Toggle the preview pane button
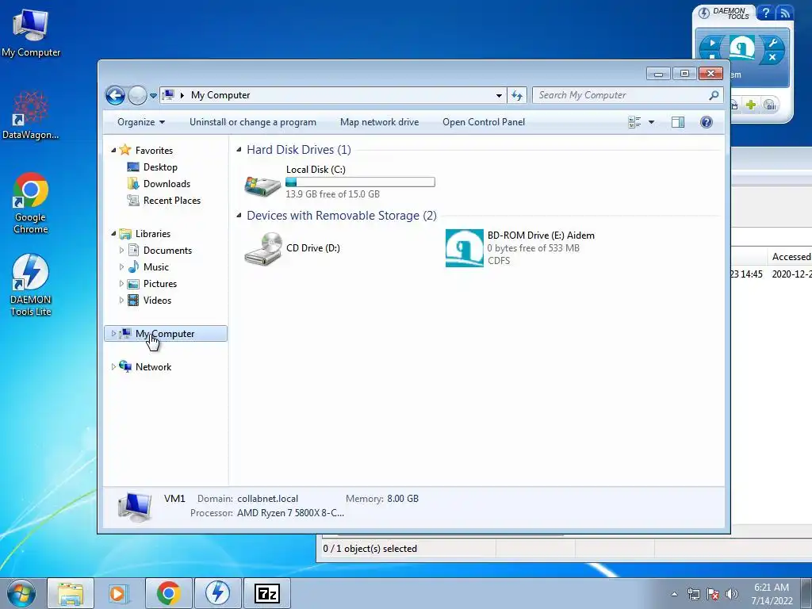This screenshot has height=609, width=812. point(677,122)
